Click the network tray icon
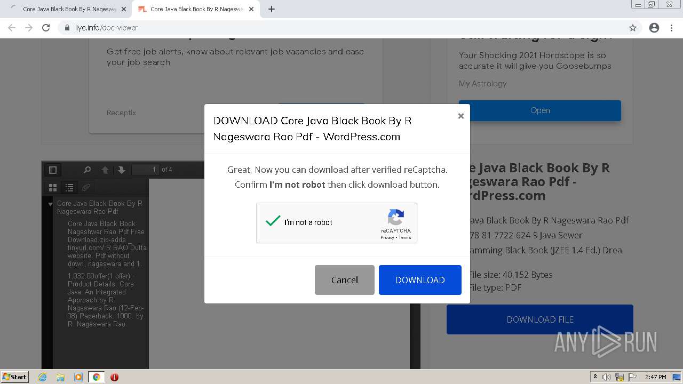Viewport: 683px width, 384px height. point(620,377)
